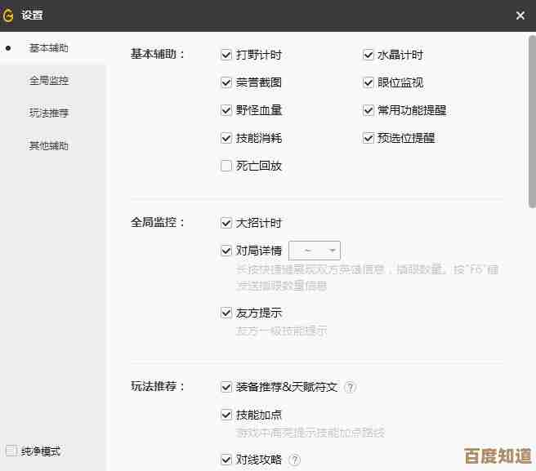Click question mark icon next to 对线攻略
The image size is (536, 471).
tap(294, 460)
